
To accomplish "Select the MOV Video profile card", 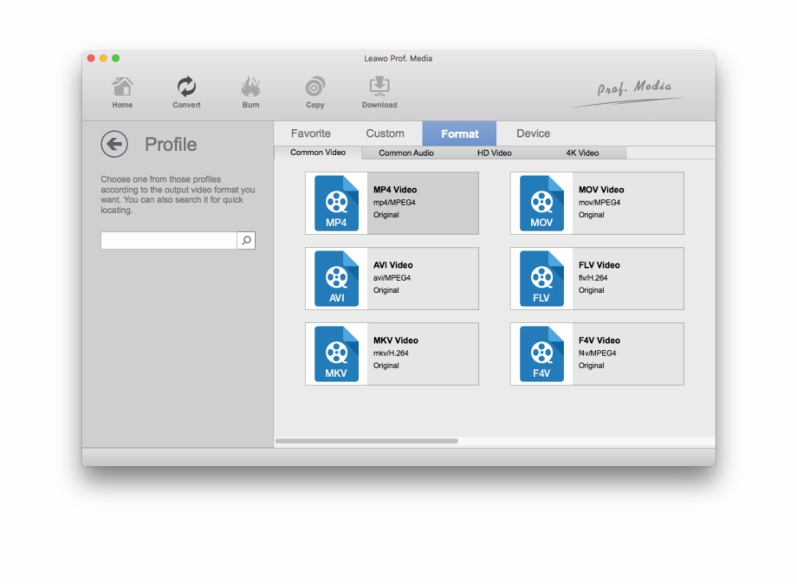I will click(x=596, y=203).
